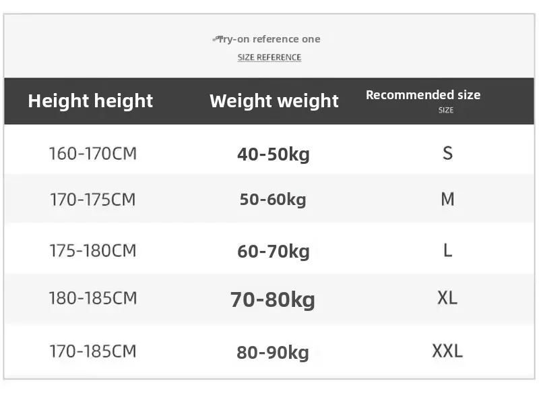Click the 60-70kg weight cell
Screen dimensions: 539x402
pos(273,252)
